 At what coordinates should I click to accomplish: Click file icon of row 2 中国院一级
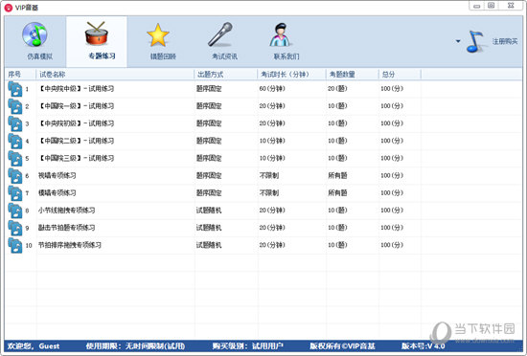pos(15,106)
